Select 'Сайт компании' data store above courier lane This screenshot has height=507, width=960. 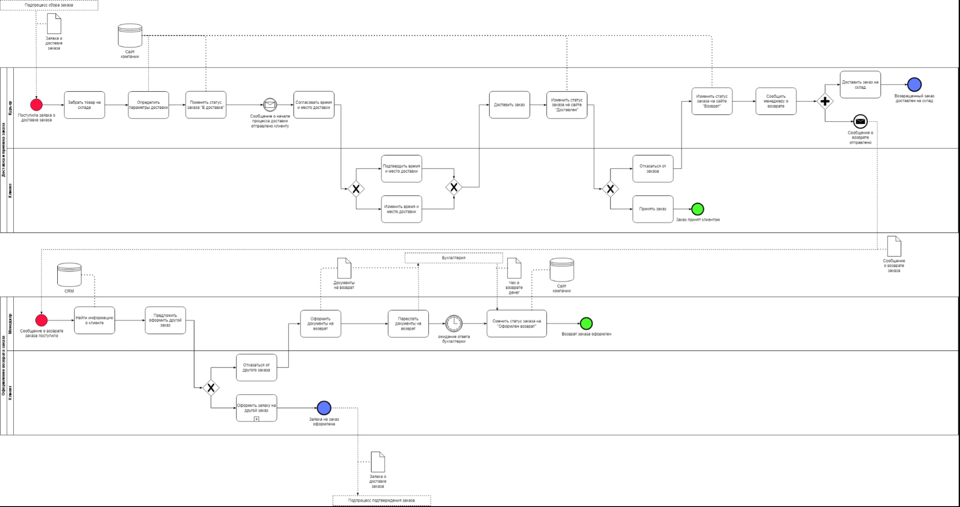130,36
